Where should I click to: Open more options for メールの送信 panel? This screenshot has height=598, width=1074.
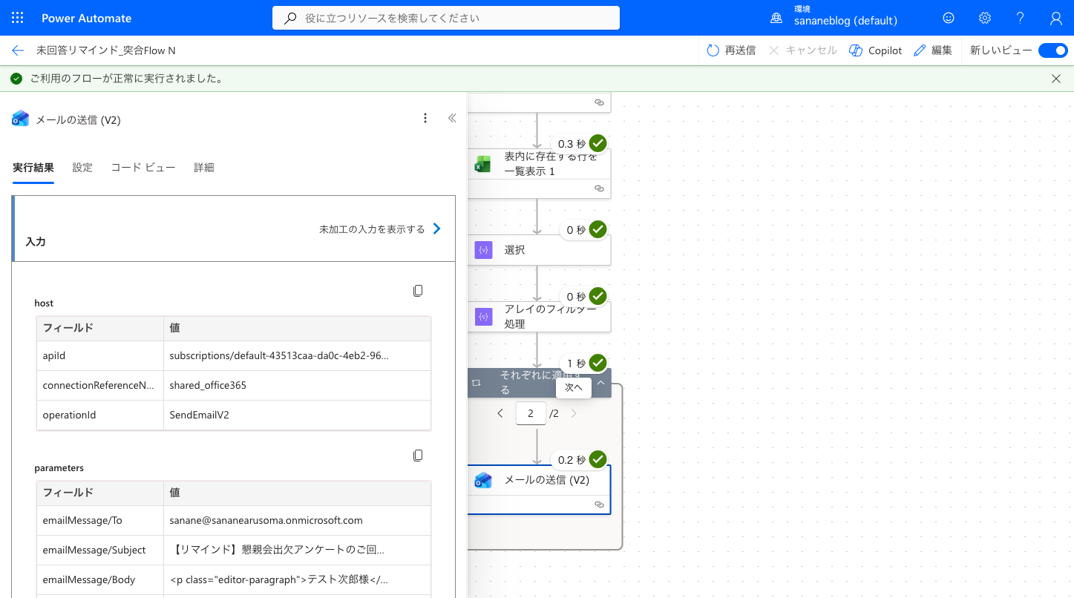[425, 118]
